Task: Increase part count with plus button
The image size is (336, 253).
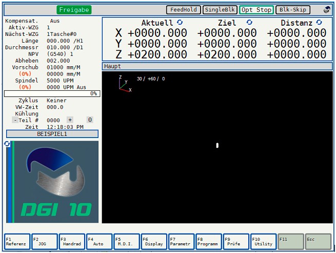Action: pyautogui.click(x=70, y=120)
